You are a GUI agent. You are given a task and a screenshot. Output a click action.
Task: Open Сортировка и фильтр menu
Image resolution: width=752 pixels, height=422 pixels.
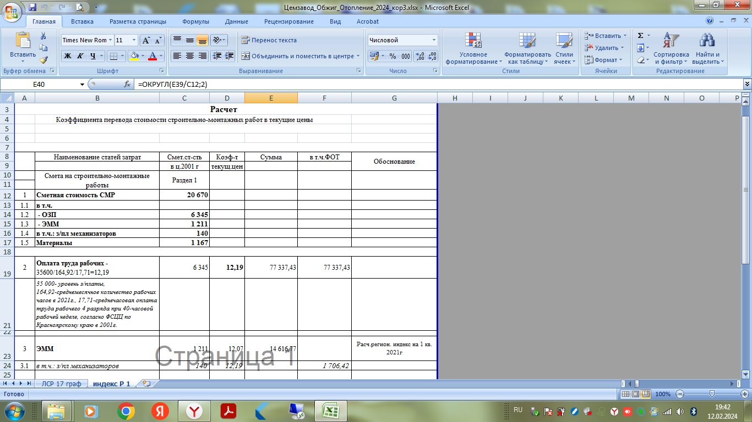(671, 49)
